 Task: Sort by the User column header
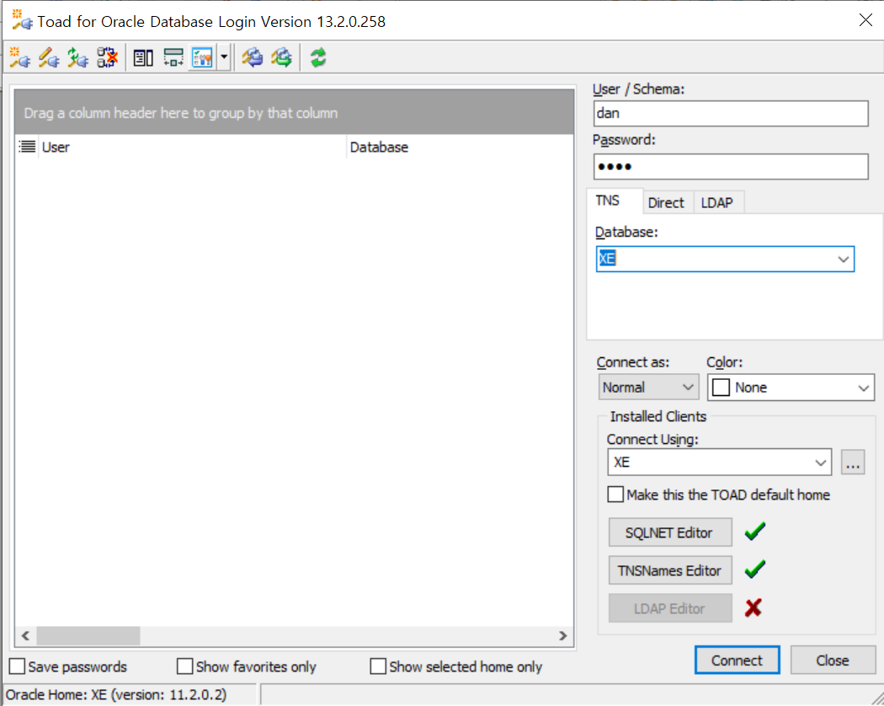pos(192,147)
